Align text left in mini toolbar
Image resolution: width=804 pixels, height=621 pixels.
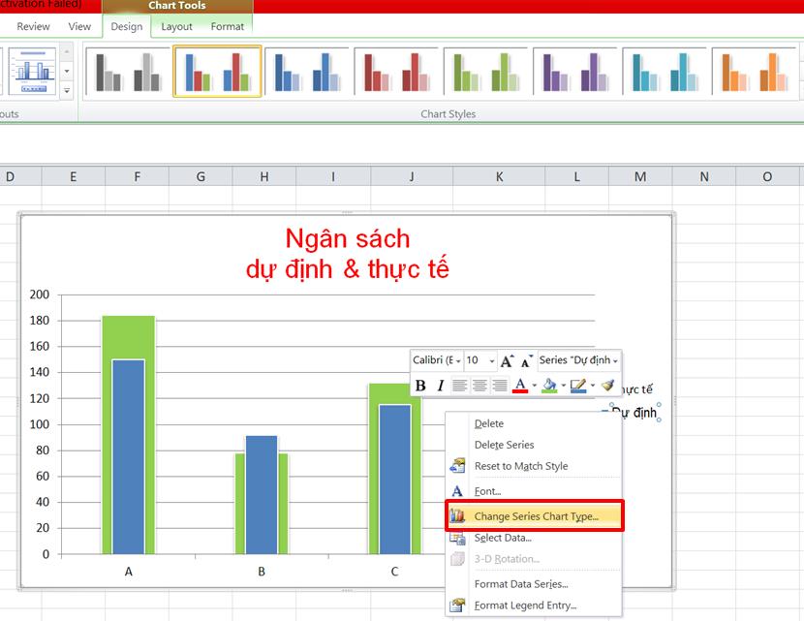(459, 386)
